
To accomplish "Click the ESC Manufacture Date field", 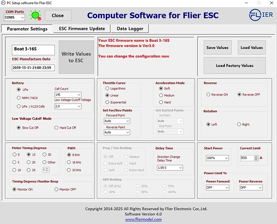I will point(33,68).
